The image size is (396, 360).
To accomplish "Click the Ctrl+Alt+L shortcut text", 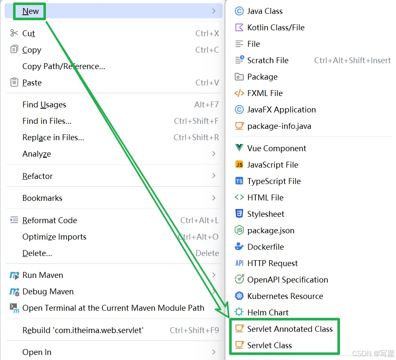I will pos(199,220).
